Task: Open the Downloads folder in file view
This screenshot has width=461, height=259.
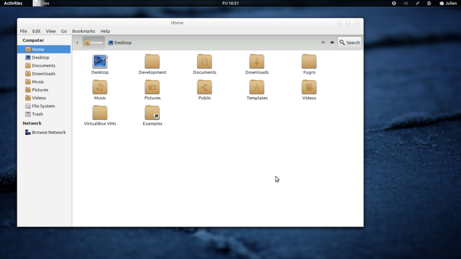Action: tap(257, 62)
